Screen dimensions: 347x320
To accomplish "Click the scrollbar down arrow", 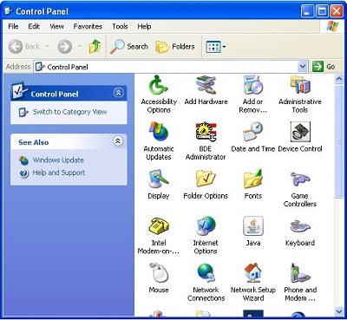I will click(x=339, y=311).
